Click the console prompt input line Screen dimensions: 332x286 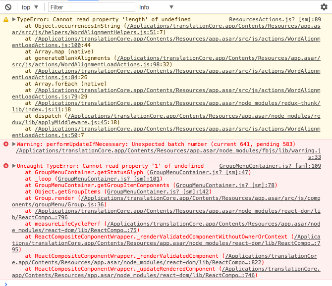tap(166, 284)
